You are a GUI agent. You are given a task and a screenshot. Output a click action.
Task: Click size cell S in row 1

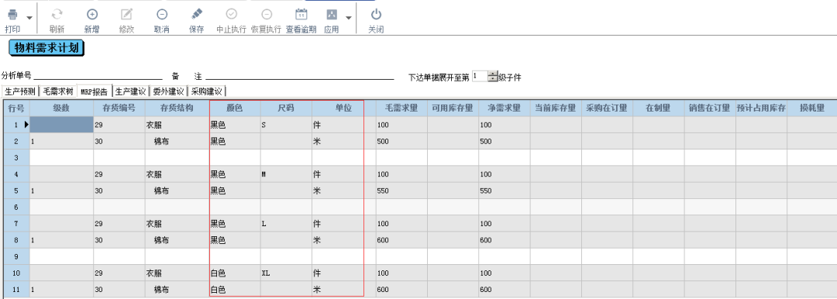[x=286, y=125]
